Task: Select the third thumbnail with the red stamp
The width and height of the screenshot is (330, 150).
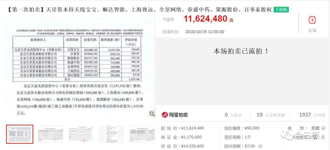Action: (81, 134)
